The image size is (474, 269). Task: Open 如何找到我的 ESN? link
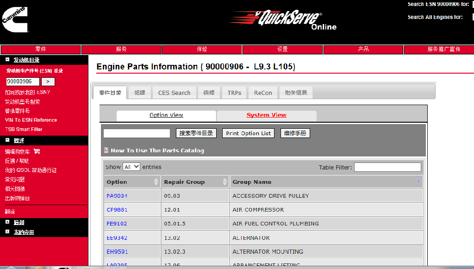tap(27, 93)
